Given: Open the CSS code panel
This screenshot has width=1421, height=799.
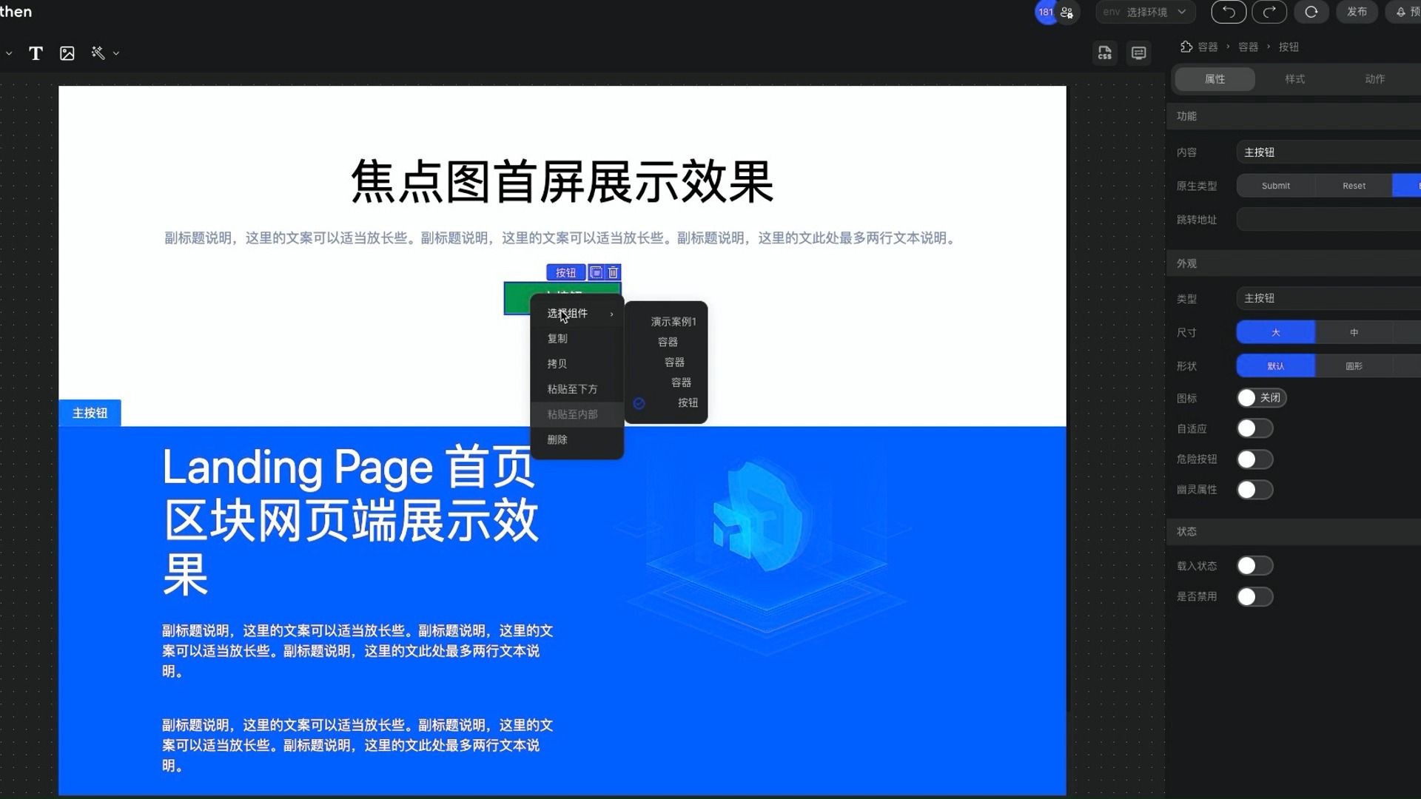Looking at the screenshot, I should pos(1104,53).
